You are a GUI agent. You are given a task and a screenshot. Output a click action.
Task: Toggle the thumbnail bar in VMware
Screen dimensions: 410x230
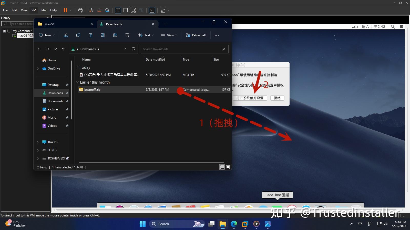(x=126, y=10)
